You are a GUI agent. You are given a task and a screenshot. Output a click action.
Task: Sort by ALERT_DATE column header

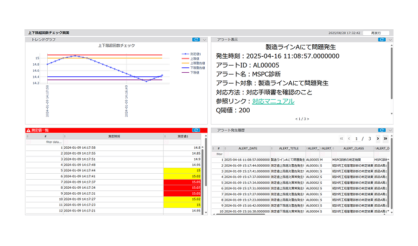[248, 147]
